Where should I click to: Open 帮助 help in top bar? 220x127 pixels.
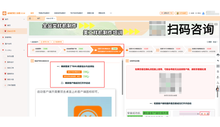pyautogui.click(x=198, y=13)
